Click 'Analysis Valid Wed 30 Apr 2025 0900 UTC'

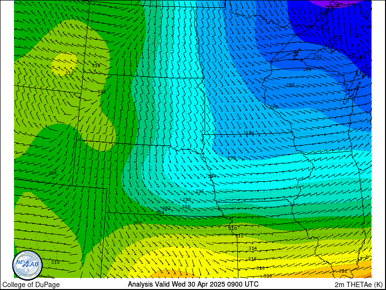coord(193,284)
